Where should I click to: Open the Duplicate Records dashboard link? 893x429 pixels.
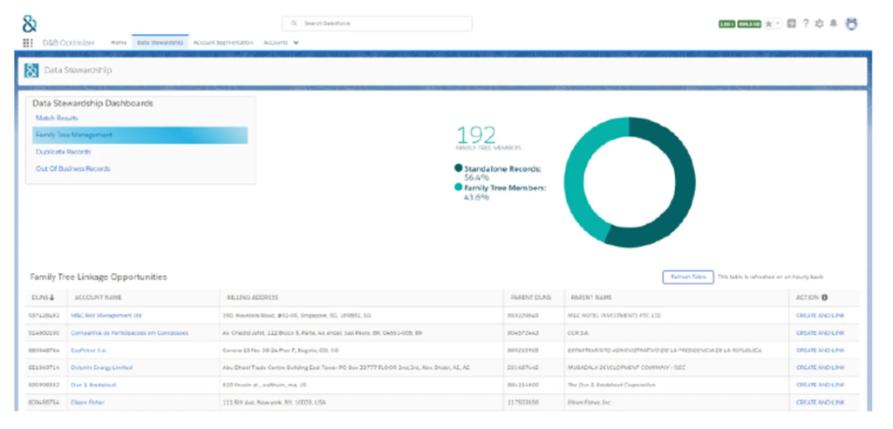click(x=63, y=152)
